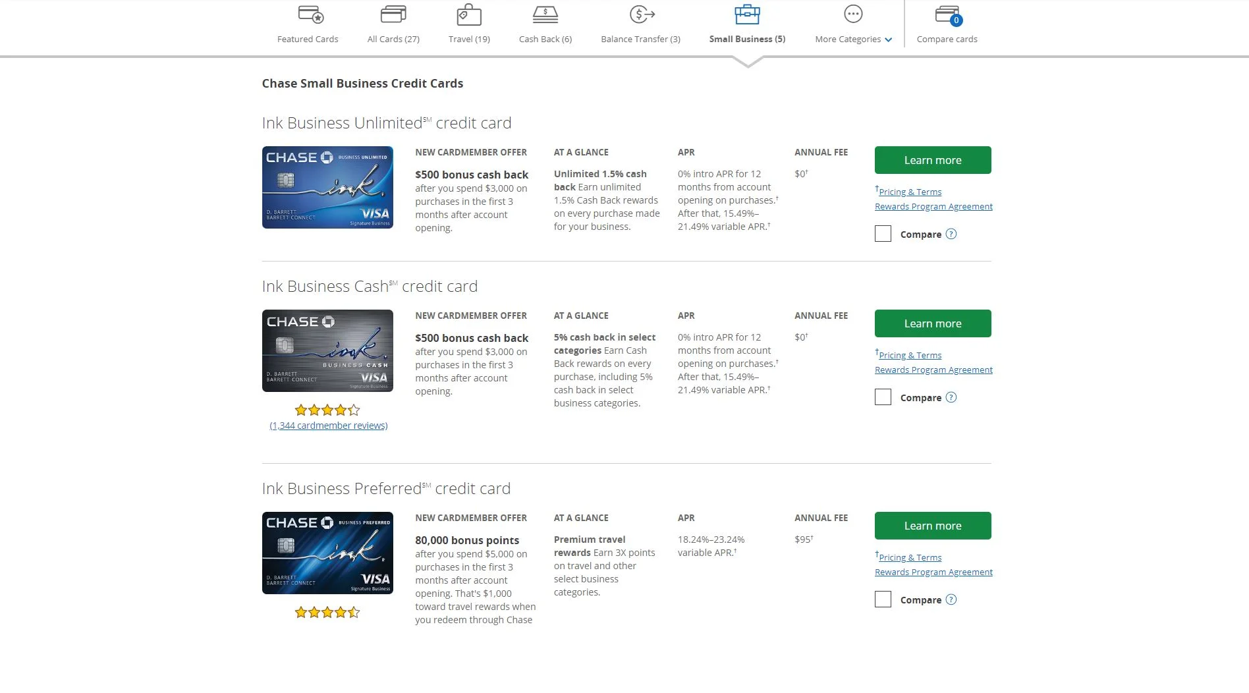Click Ink Business Preferred star rating

coord(327,612)
